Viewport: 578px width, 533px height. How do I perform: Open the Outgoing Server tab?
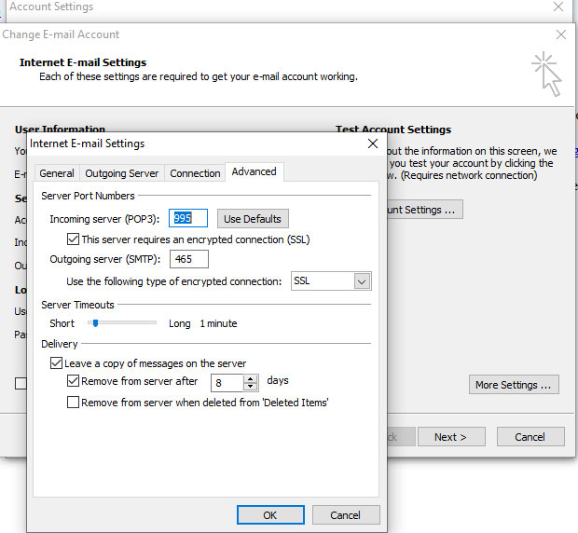click(121, 173)
